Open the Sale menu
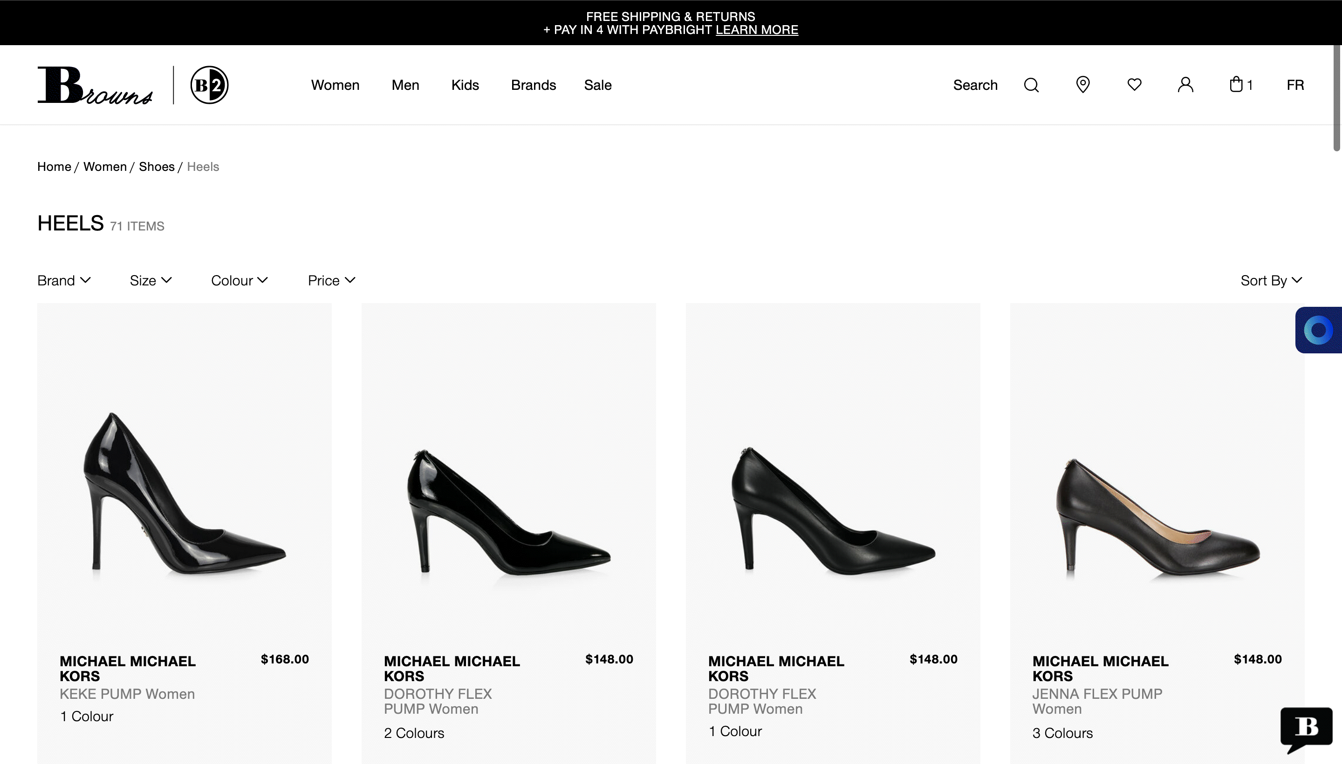1342x764 pixels. (597, 85)
